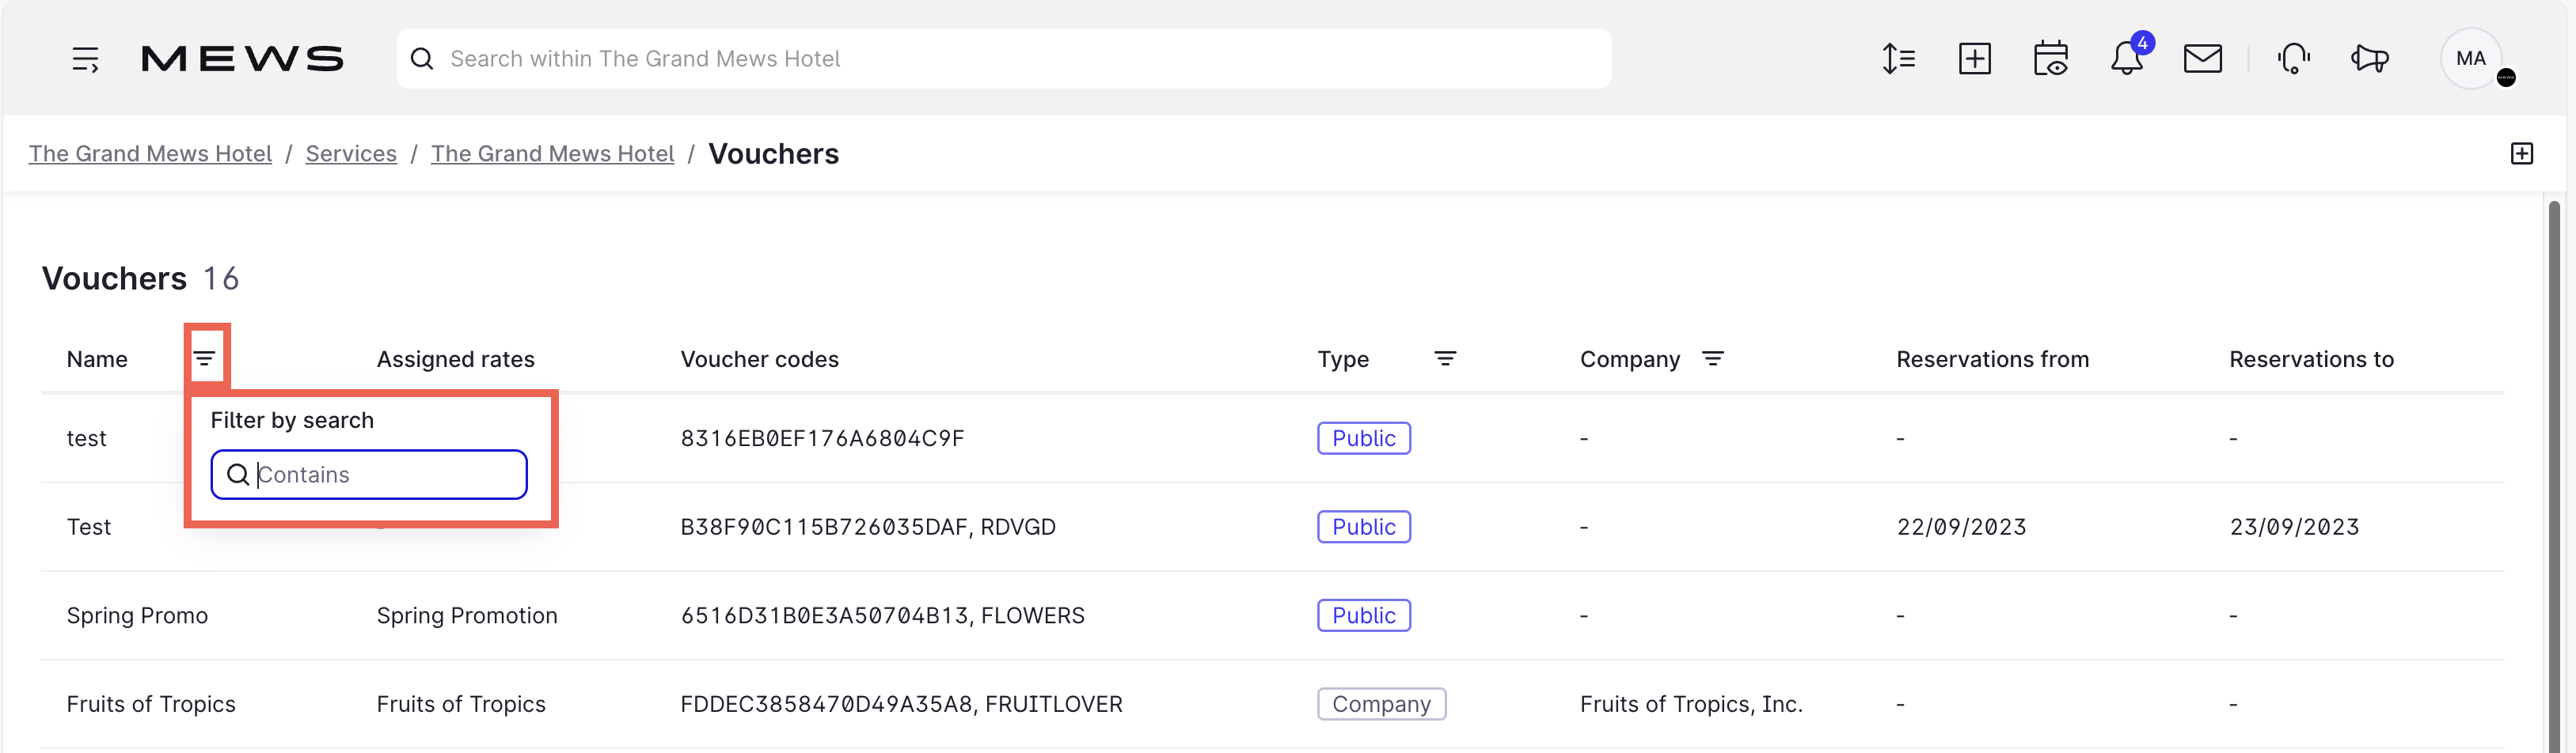The image size is (2576, 753).
Task: Open the Spring Promo voucher row
Action: [137, 615]
